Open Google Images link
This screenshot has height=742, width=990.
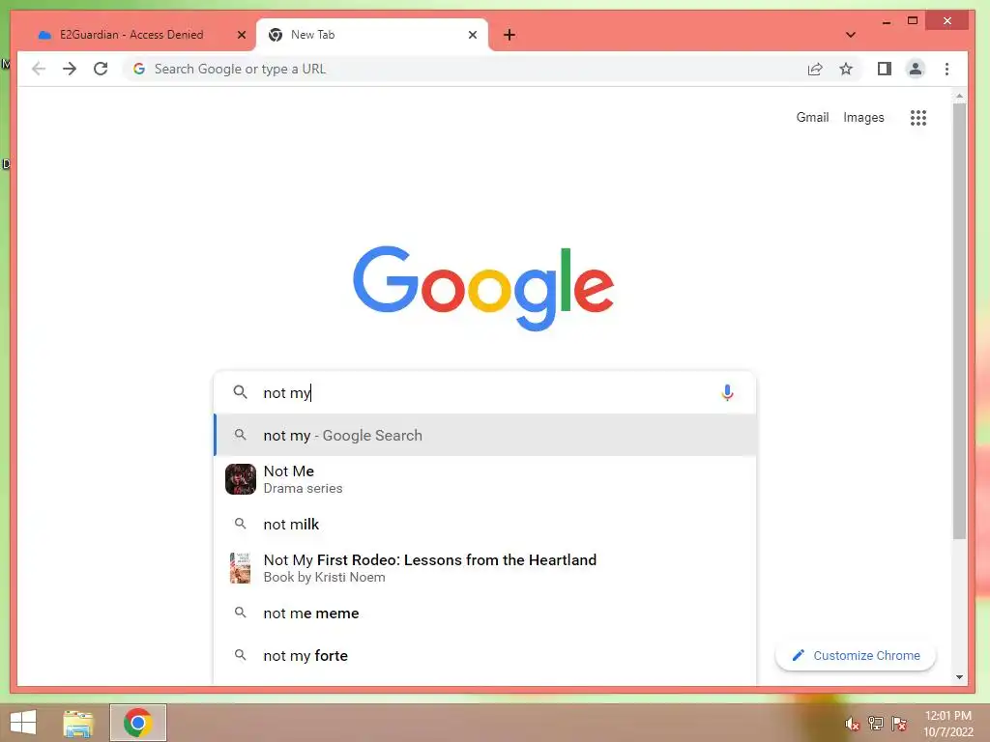click(863, 117)
